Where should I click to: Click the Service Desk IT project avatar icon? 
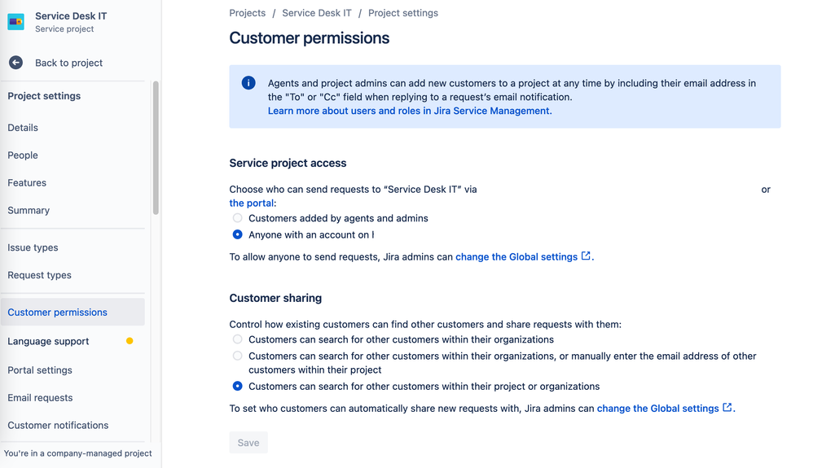coord(15,22)
